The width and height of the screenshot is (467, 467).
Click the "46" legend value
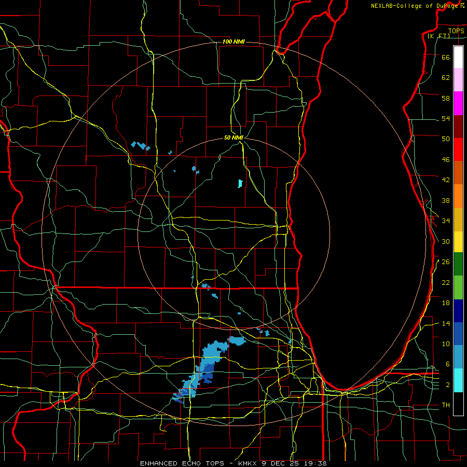(x=446, y=160)
